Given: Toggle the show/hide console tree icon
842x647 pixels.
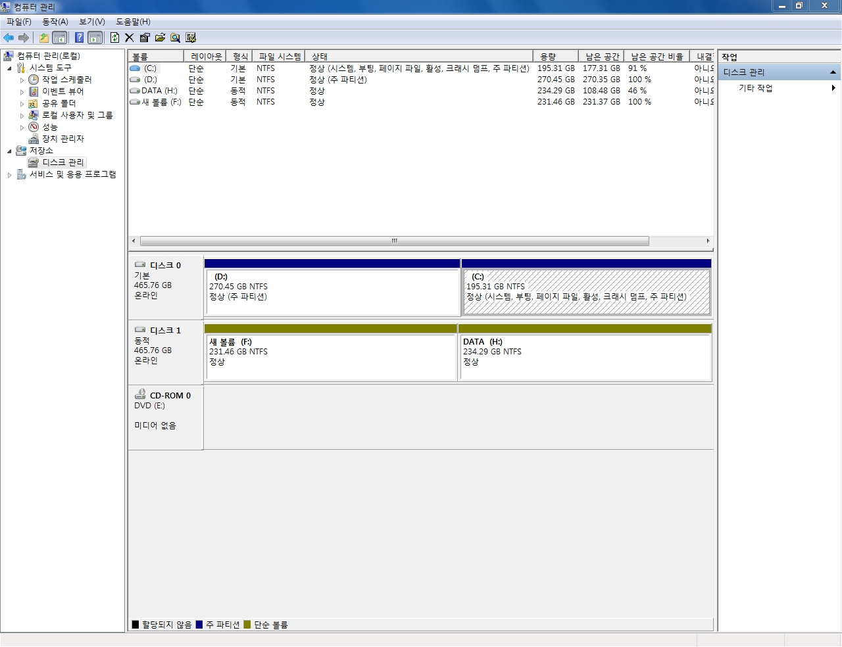Looking at the screenshot, I should (x=59, y=37).
